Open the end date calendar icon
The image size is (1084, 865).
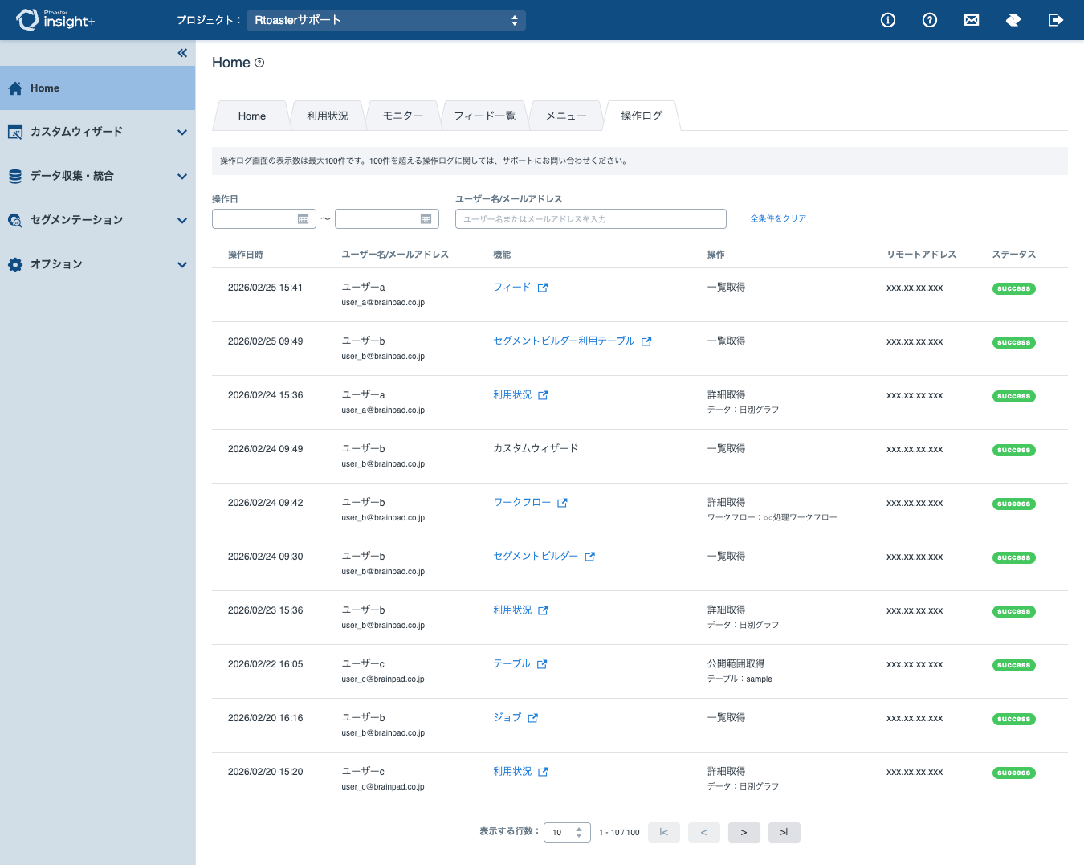(426, 218)
